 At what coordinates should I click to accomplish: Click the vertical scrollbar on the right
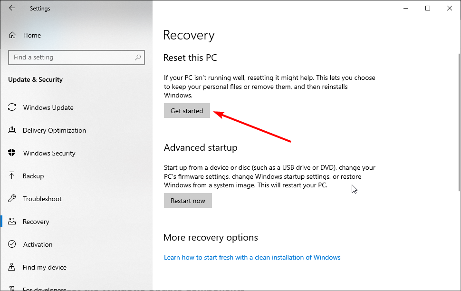click(458, 119)
